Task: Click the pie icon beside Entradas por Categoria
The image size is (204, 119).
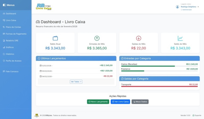Action: (122, 58)
